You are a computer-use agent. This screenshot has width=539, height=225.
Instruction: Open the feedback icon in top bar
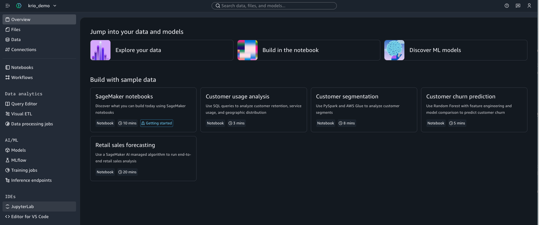tap(518, 6)
